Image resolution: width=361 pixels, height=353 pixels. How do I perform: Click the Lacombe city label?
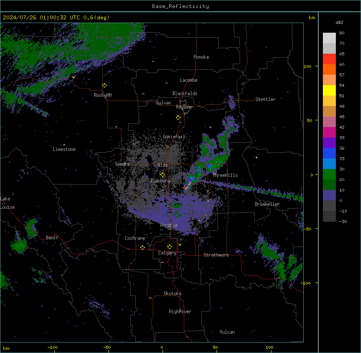[x=188, y=80]
